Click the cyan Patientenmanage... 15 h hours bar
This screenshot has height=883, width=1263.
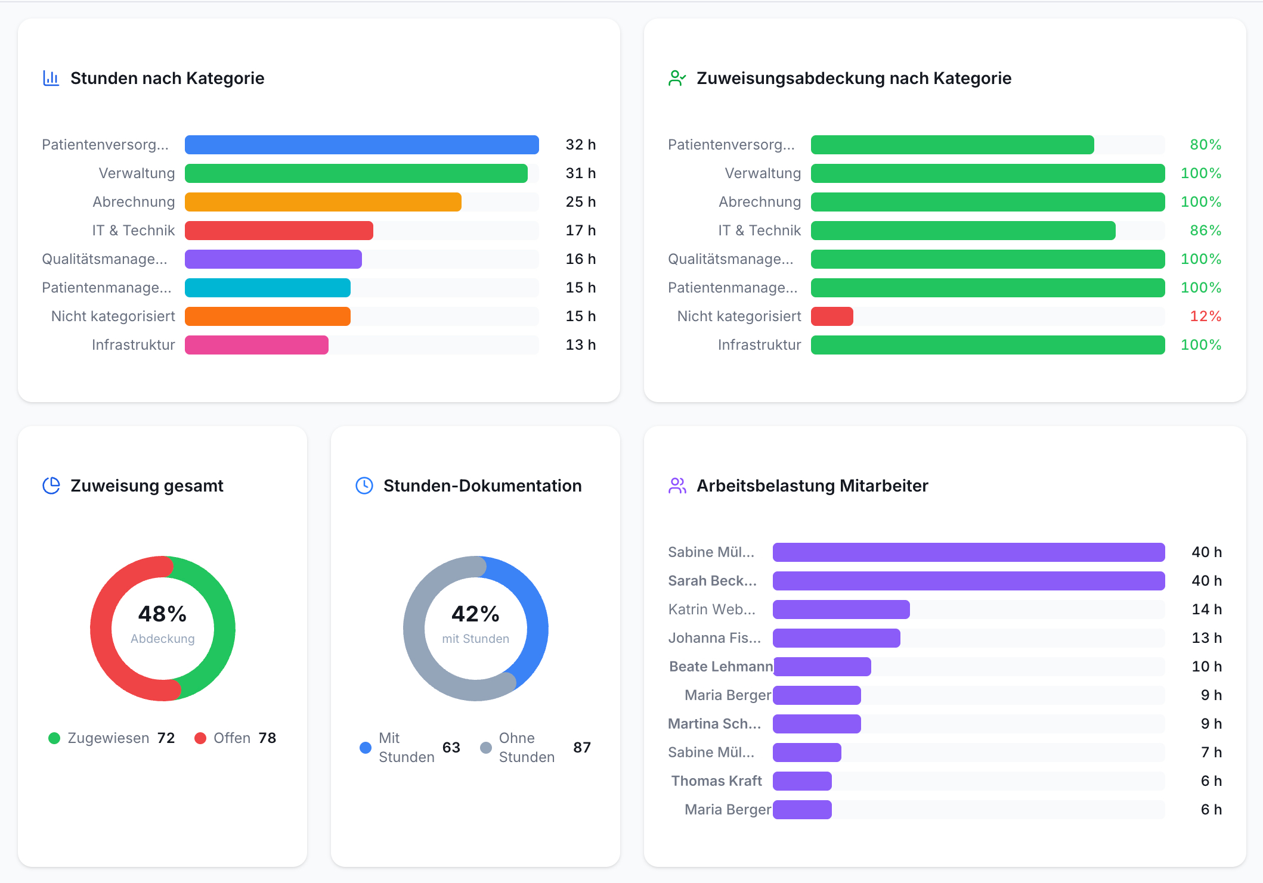[268, 288]
